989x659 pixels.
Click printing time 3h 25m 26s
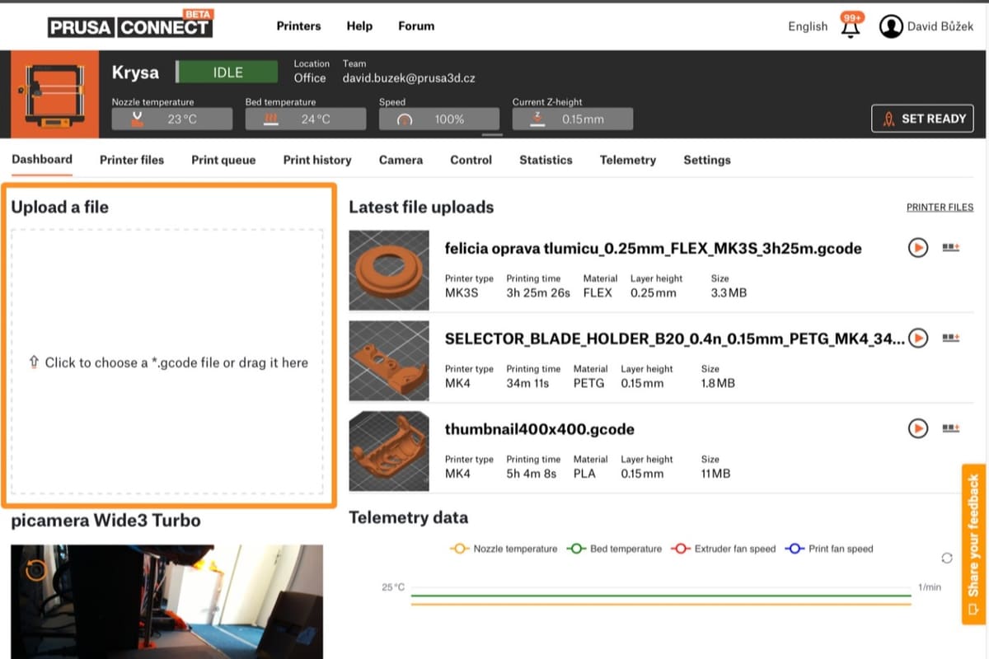pyautogui.click(x=538, y=292)
